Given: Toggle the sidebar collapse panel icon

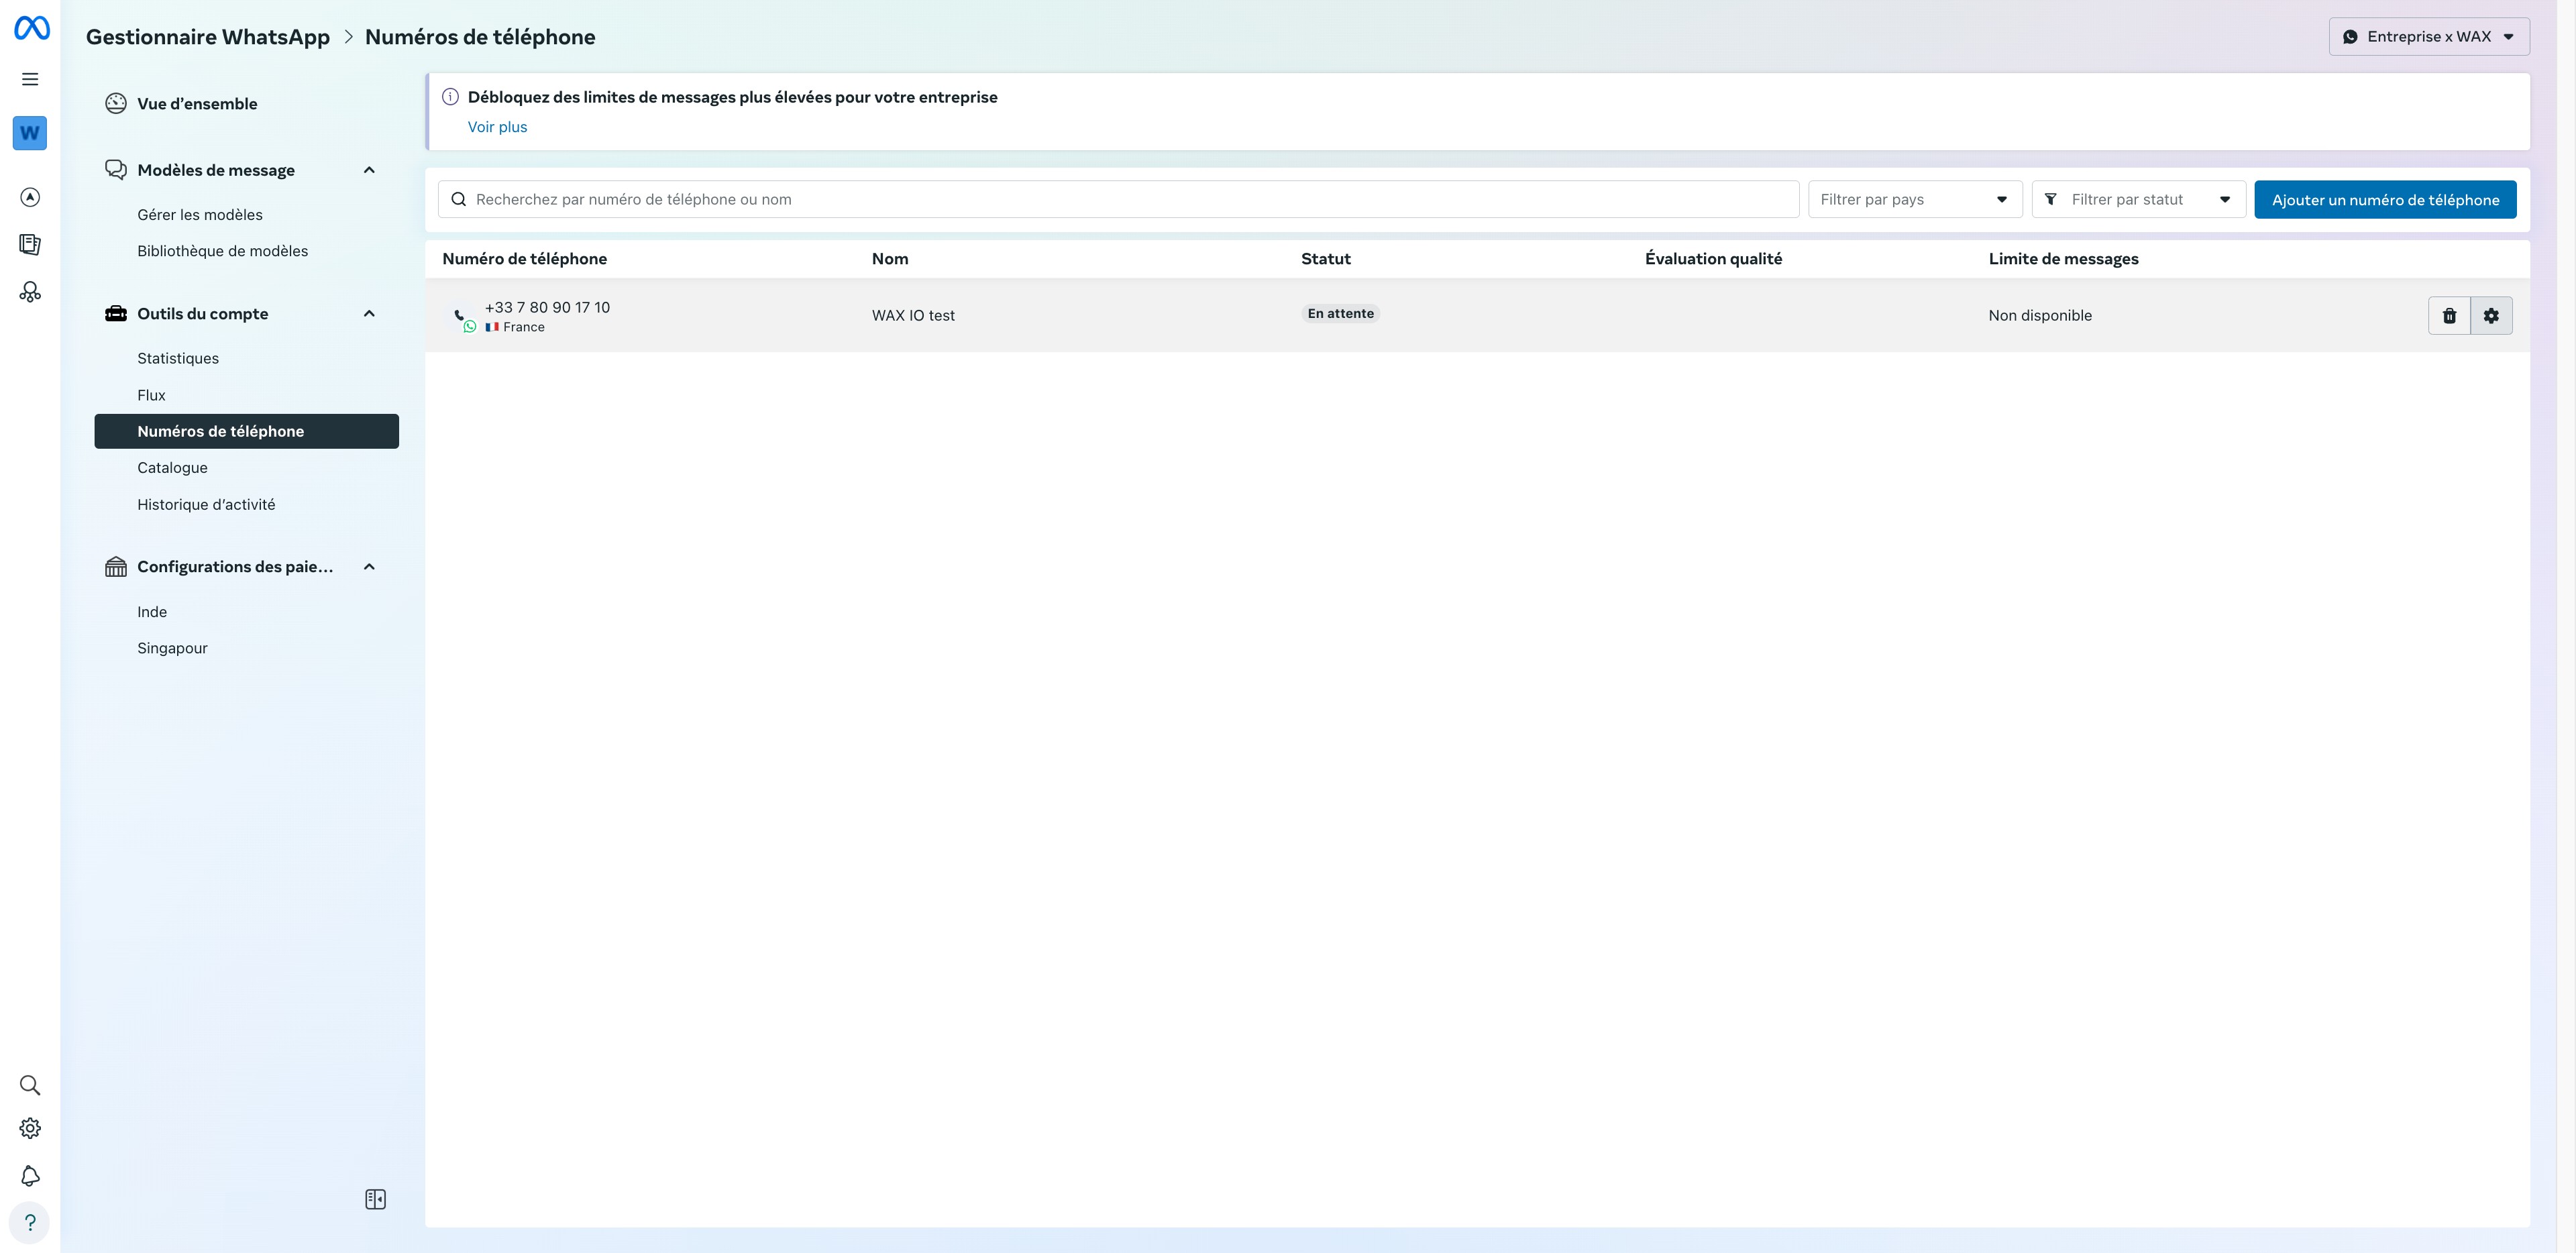Looking at the screenshot, I should click(375, 1199).
